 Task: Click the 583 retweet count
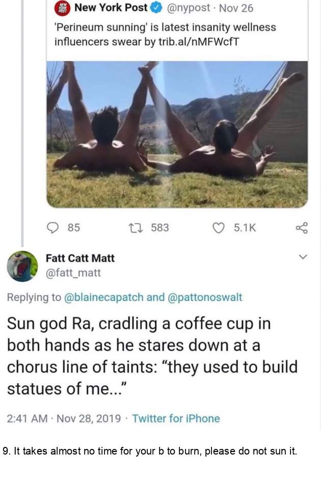(x=160, y=228)
